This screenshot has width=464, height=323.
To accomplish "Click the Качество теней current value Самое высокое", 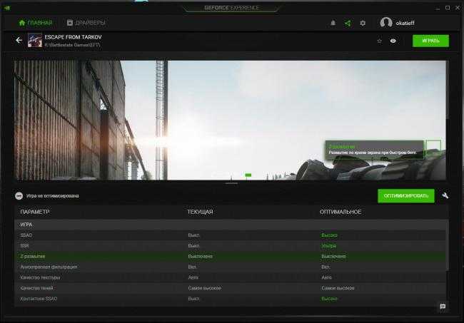I will [204, 288].
